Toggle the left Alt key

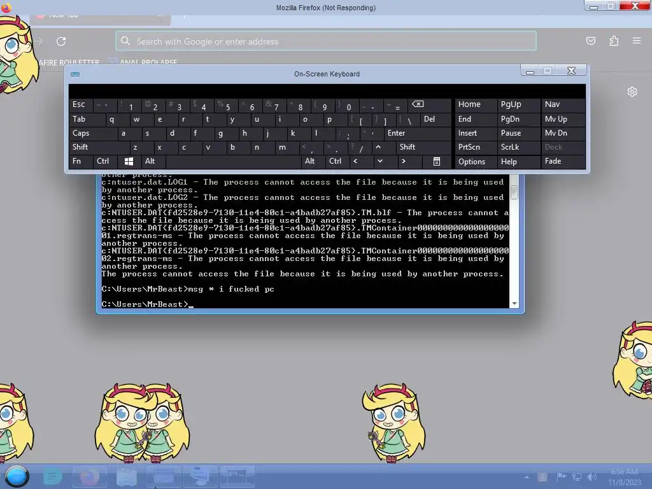click(153, 161)
